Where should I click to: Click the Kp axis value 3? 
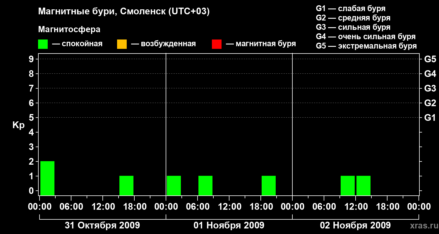tap(32, 147)
